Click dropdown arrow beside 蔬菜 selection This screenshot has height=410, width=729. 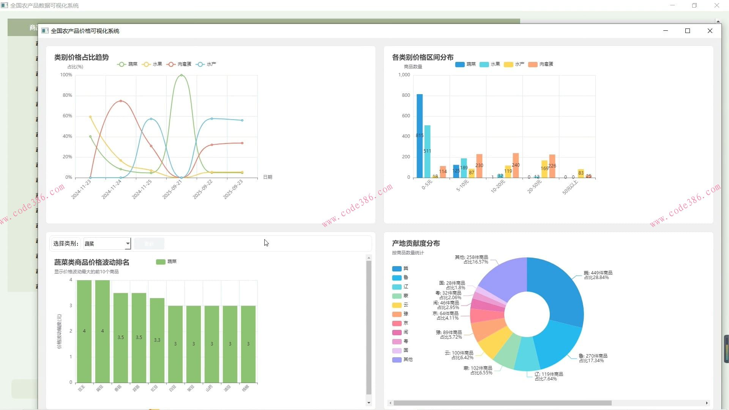[x=128, y=243]
